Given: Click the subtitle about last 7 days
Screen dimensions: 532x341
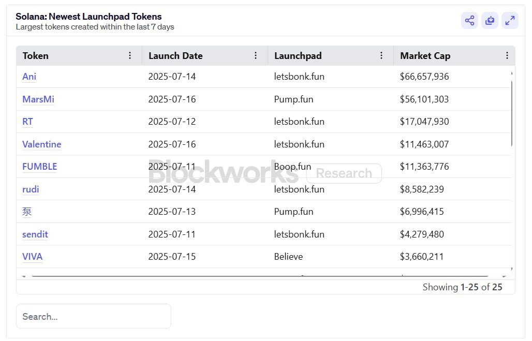Looking at the screenshot, I should click(95, 27).
